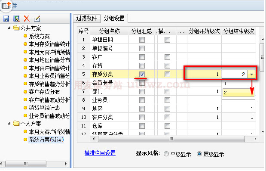
Task: Click the grid vertical scrollbar down arrow
Action: [x=263, y=132]
